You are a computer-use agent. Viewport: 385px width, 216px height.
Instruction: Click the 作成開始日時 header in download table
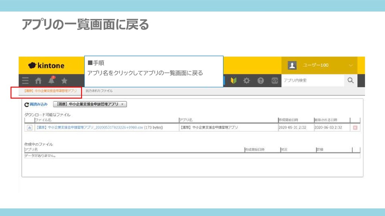coord(288,120)
